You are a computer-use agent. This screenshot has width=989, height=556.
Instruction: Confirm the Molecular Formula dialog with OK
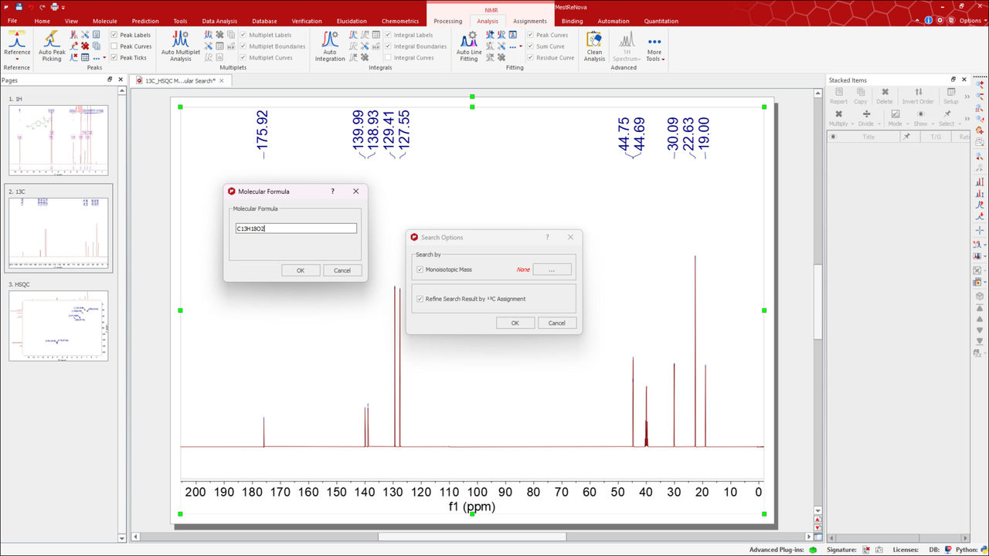tap(301, 270)
